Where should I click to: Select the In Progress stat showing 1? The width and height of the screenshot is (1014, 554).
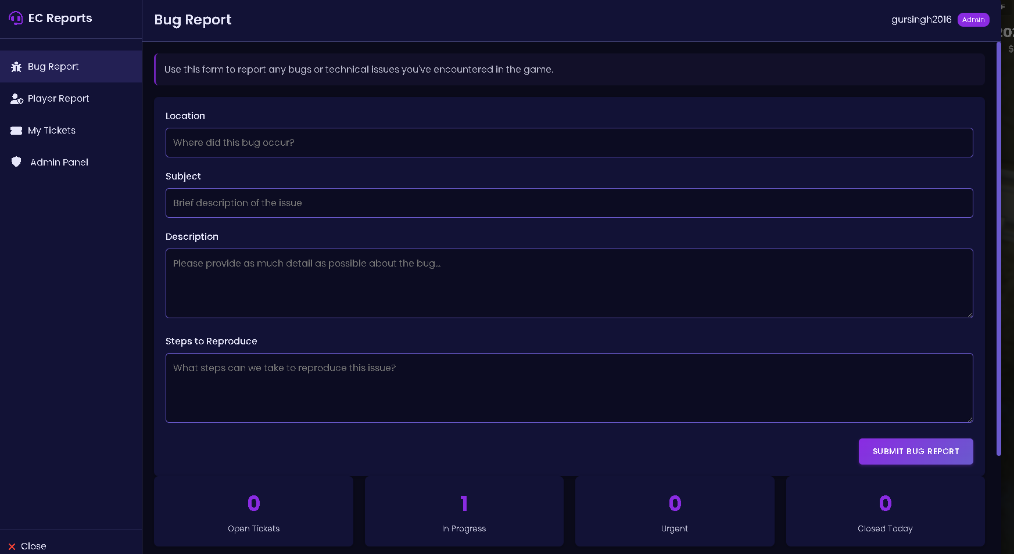point(464,512)
